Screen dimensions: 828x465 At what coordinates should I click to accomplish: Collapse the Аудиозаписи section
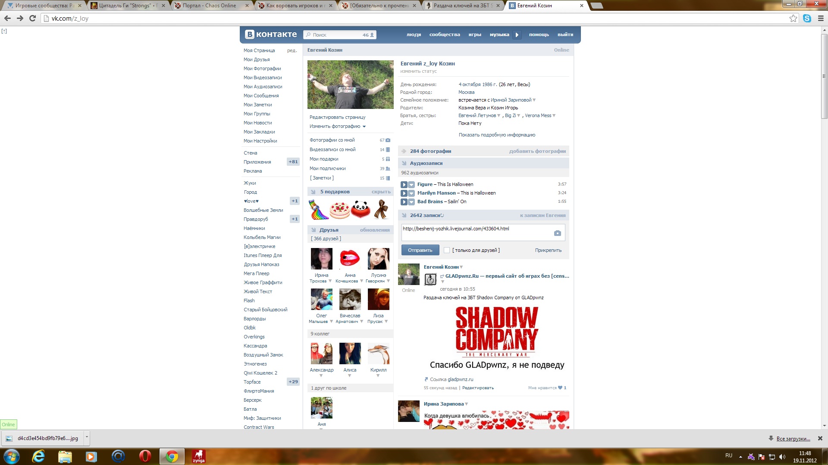[404, 163]
